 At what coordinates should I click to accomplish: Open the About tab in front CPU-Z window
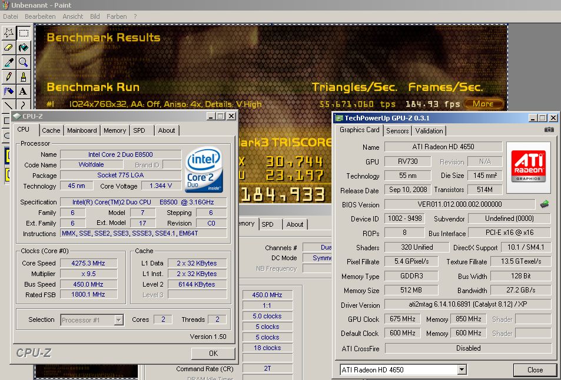(167, 130)
